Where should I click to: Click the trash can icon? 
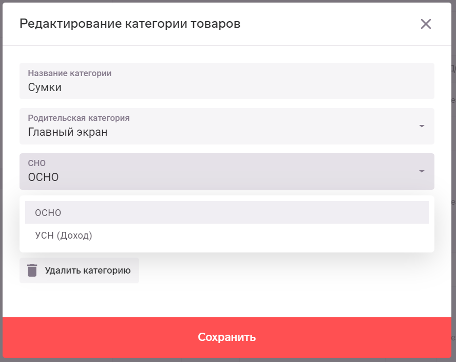pyautogui.click(x=32, y=270)
